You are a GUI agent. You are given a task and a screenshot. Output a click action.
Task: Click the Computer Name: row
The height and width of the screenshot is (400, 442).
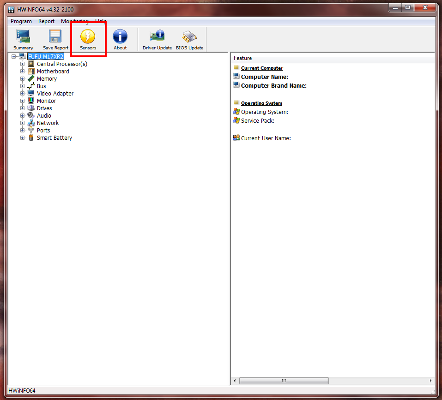[264, 77]
